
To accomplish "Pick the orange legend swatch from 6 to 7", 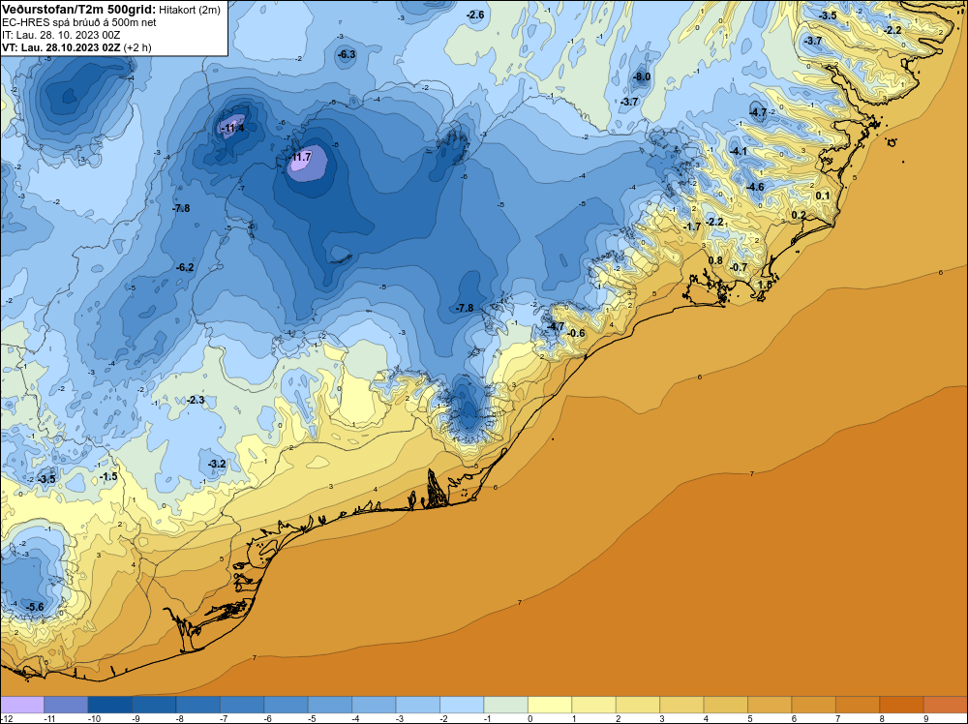I will (814, 705).
